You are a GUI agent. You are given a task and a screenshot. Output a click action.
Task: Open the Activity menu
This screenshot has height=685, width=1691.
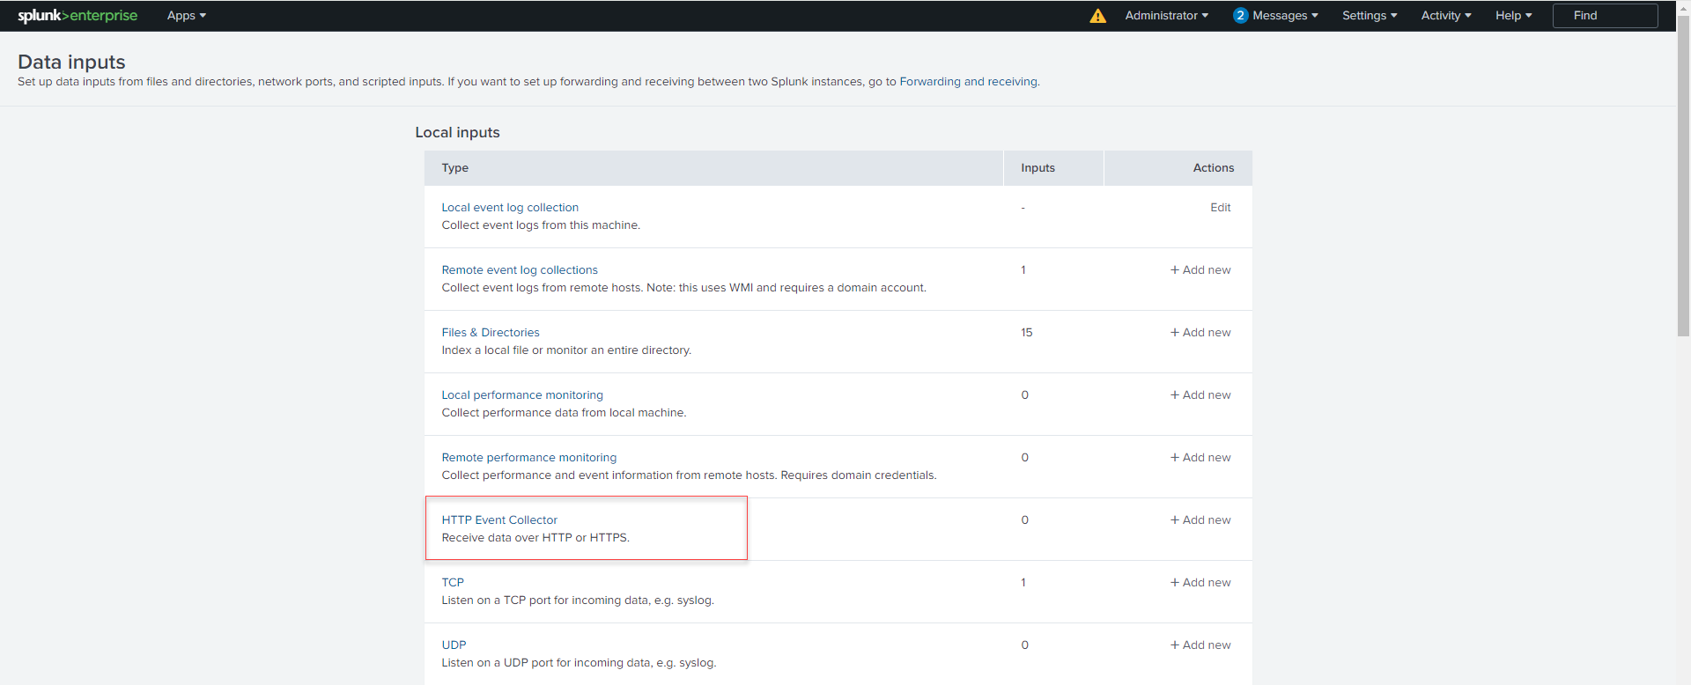[x=1445, y=16]
